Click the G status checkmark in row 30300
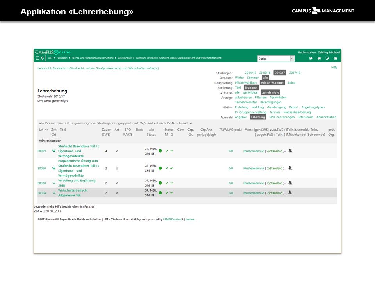Viewport: 375px width, 281px height. click(x=171, y=183)
